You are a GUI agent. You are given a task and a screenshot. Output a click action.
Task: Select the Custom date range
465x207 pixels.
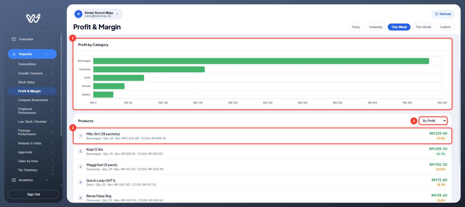tap(445, 27)
